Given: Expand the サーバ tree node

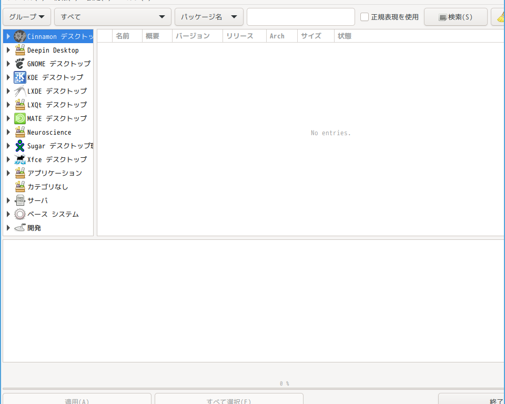Looking at the screenshot, I should [8, 200].
